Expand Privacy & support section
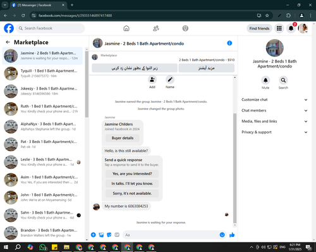 tap(274, 132)
